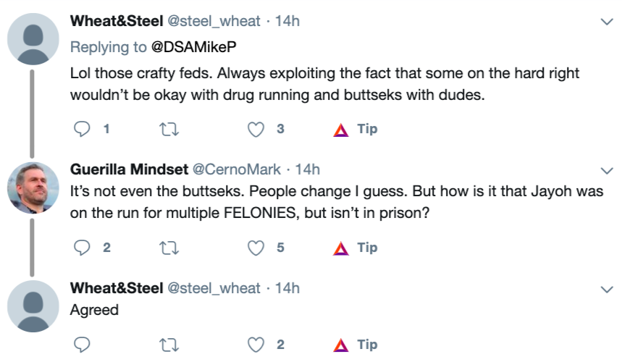Tip Guerilla Mindset's tweet
Viewport: 622px width, 362px height.
(356, 248)
